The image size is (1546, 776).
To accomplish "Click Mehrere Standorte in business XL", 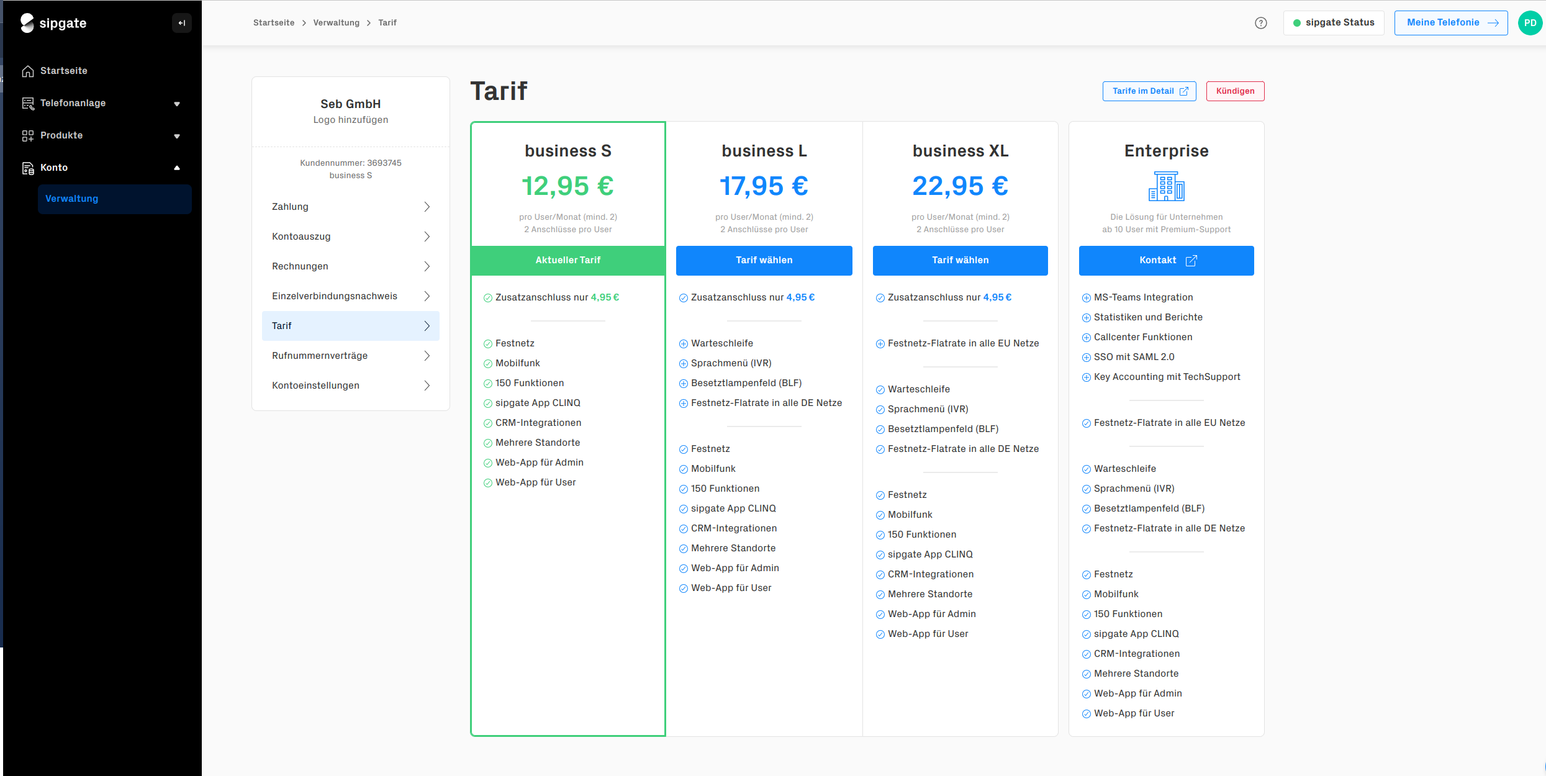I will (x=930, y=594).
